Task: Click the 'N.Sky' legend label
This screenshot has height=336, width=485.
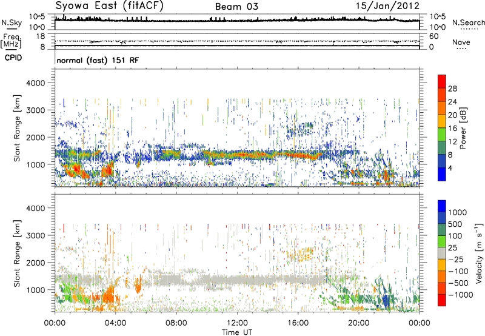Action: [12, 22]
